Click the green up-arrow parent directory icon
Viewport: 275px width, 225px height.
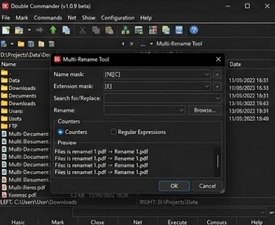53,30
